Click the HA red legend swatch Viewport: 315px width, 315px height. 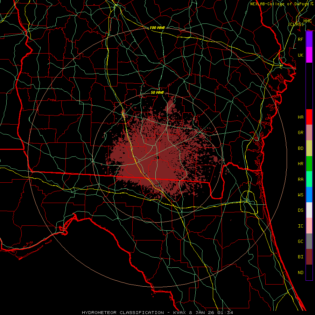point(309,117)
